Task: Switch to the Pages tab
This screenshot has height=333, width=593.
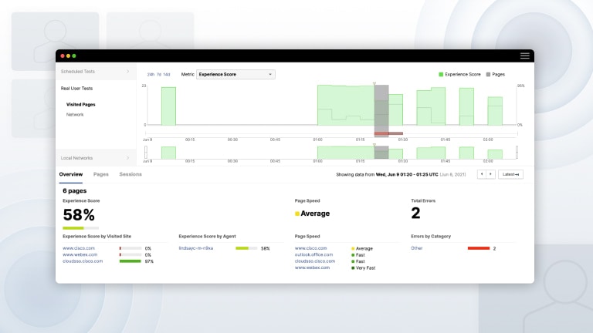Action: coord(101,174)
